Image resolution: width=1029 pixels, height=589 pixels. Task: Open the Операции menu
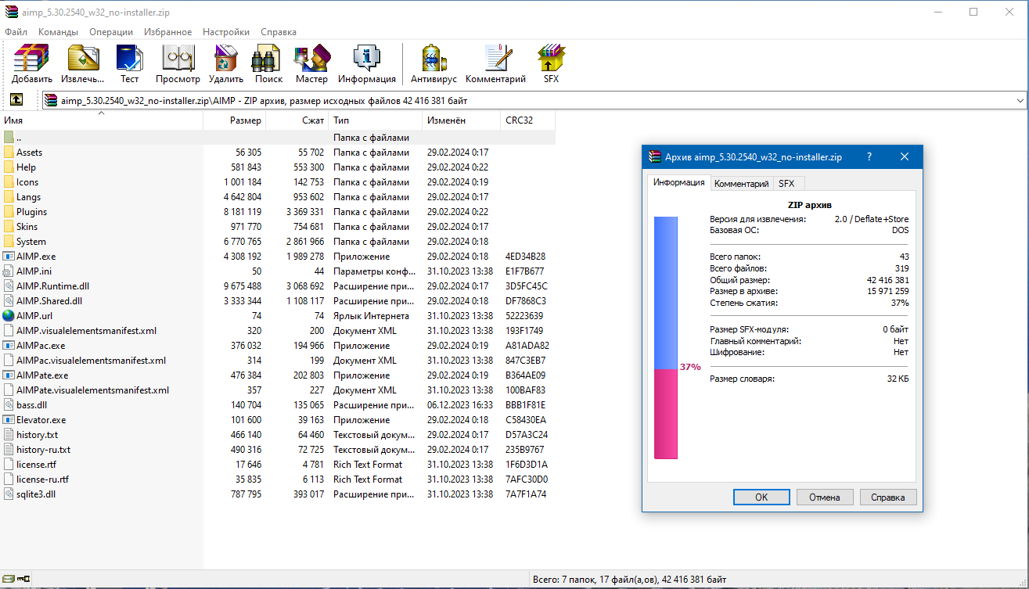(111, 32)
